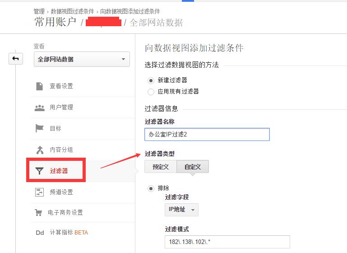Click the 用户管理 people icon
Image resolution: width=347 pixels, height=253 pixels.
click(40, 108)
